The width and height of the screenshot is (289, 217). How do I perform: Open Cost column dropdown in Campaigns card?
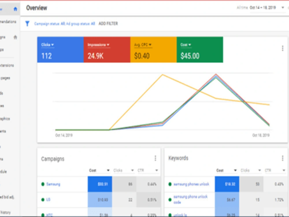point(108,170)
